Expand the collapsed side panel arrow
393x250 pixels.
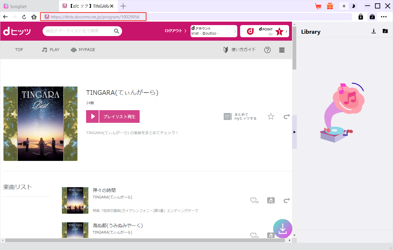tap(294, 132)
